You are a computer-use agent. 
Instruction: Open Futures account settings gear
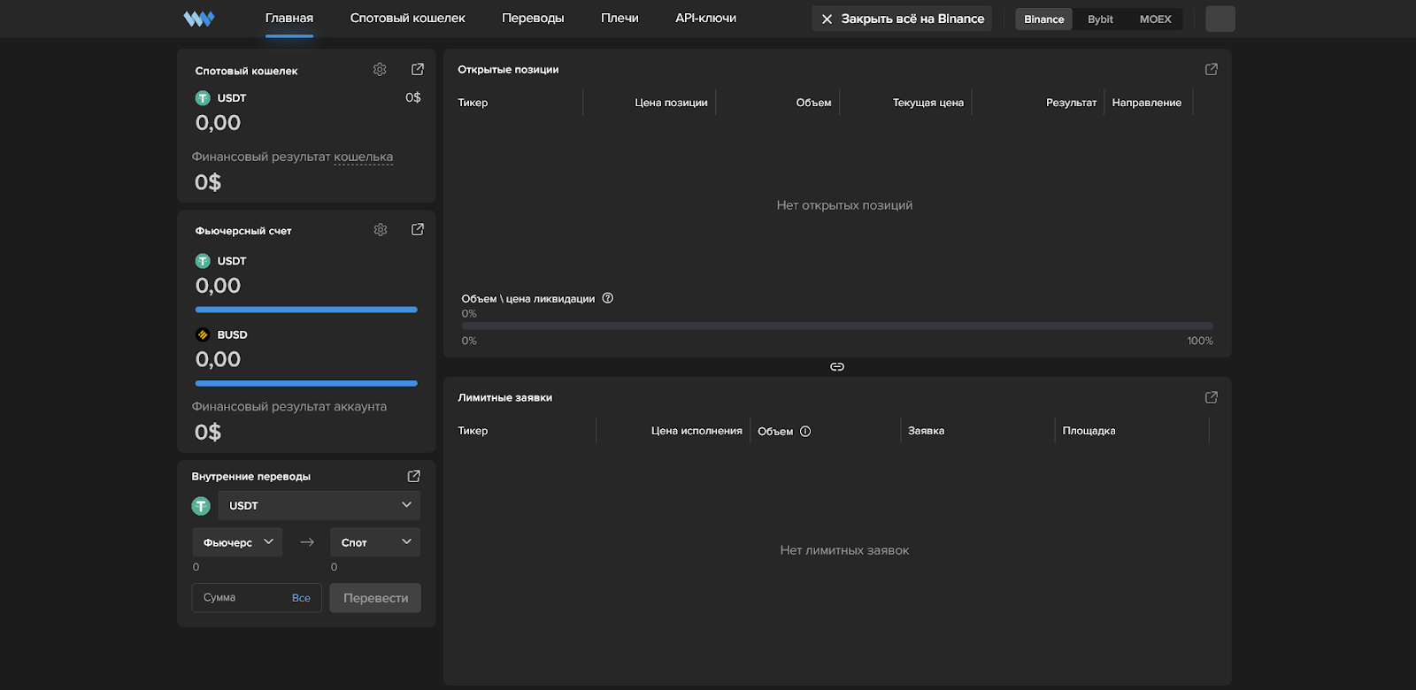(381, 230)
